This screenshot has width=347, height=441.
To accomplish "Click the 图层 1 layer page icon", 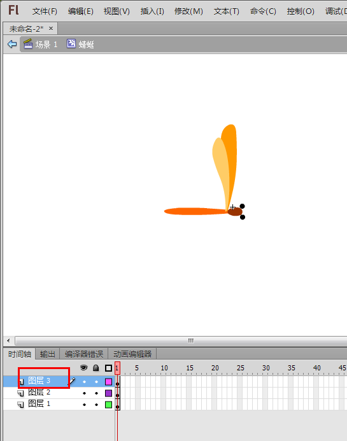I will click(x=21, y=405).
